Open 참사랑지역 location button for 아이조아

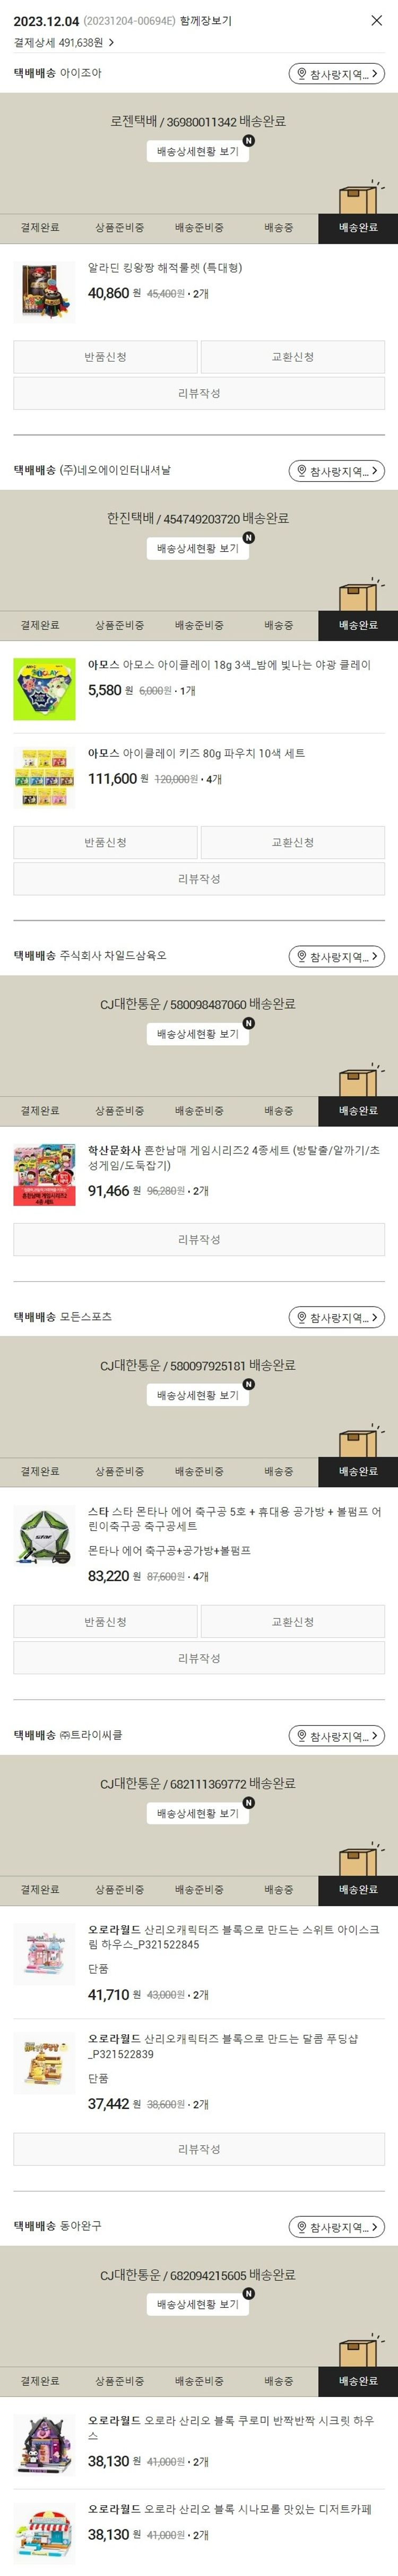336,74
